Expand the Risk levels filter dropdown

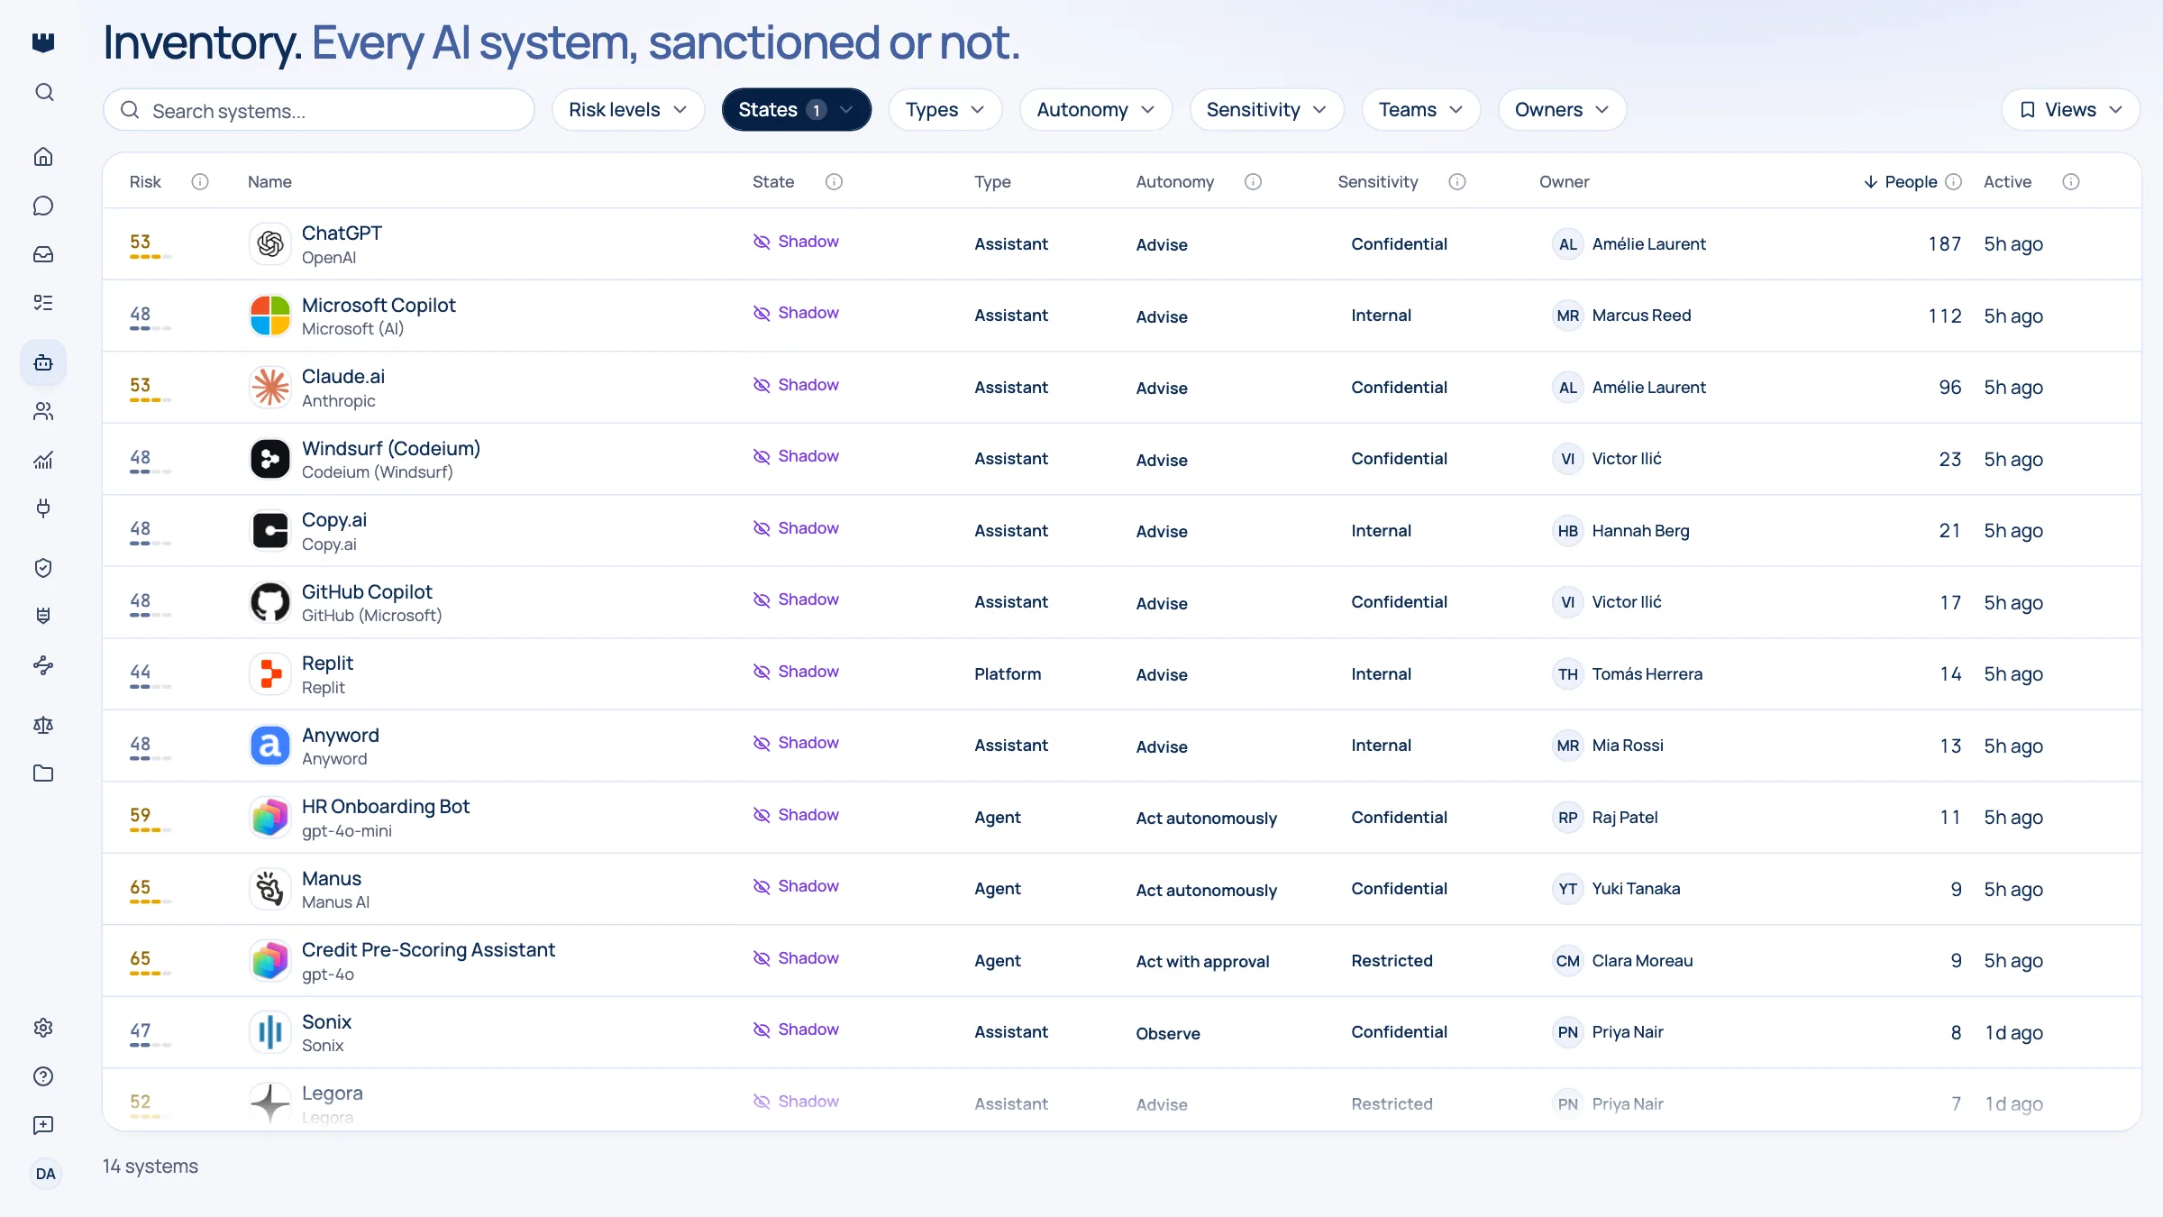pos(628,110)
